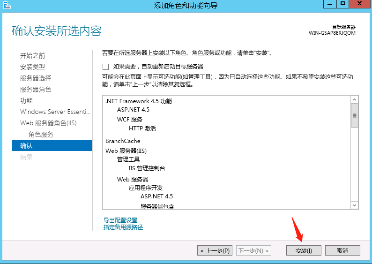Select 服务器角色 step in sidebar
The height and width of the screenshot is (264, 372).
[x=36, y=90]
